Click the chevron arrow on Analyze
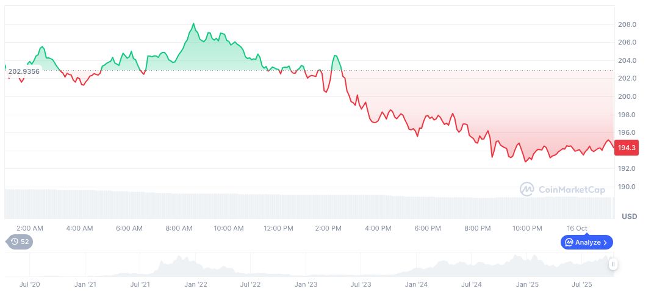 (x=605, y=242)
